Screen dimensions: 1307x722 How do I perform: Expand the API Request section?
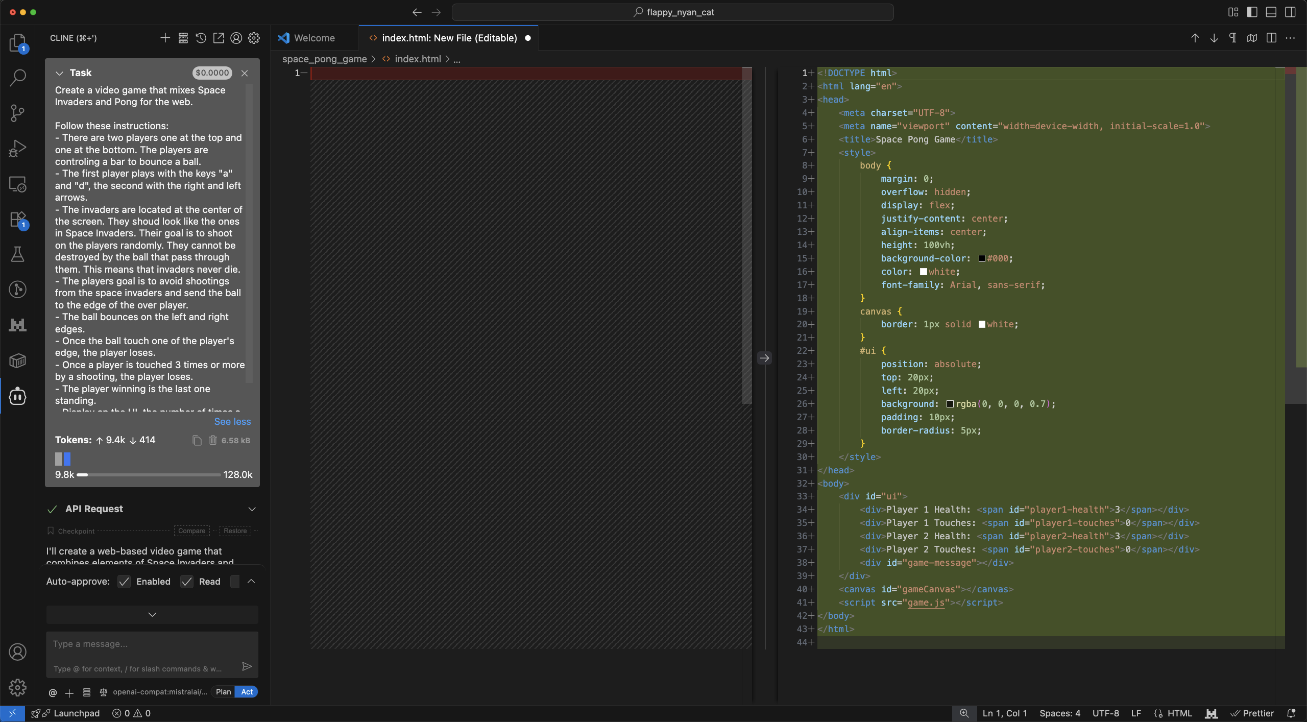click(x=252, y=509)
